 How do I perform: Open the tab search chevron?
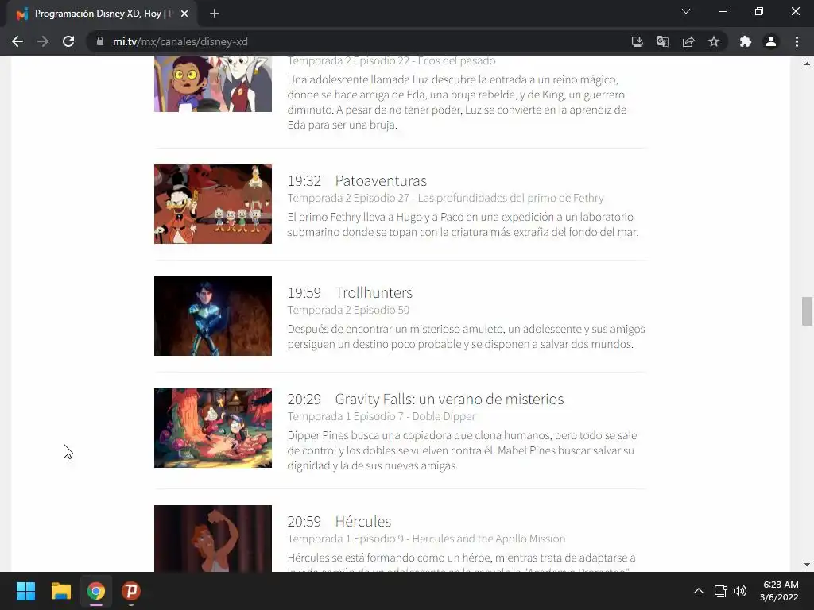coord(686,11)
